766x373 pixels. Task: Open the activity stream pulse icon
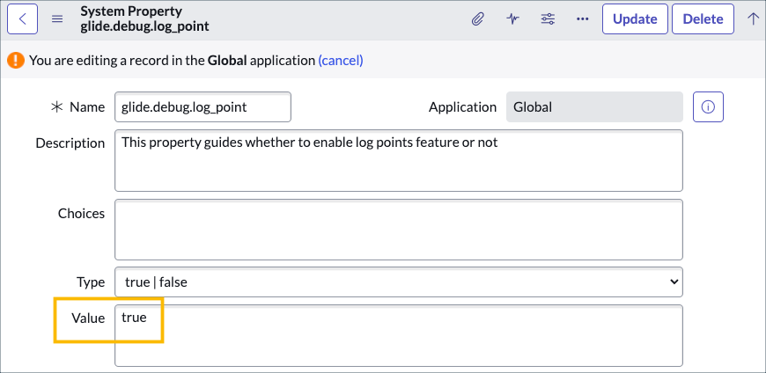[x=512, y=19]
